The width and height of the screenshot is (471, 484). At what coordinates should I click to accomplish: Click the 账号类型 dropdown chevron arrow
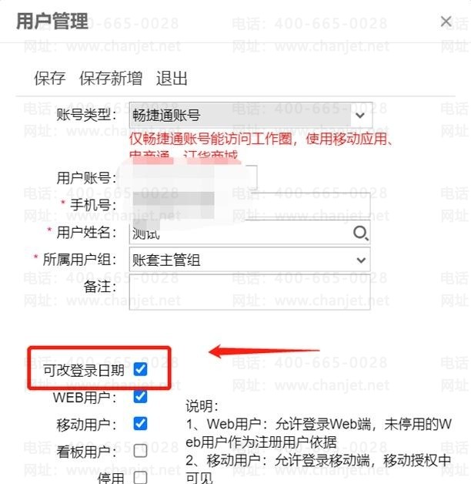click(360, 116)
